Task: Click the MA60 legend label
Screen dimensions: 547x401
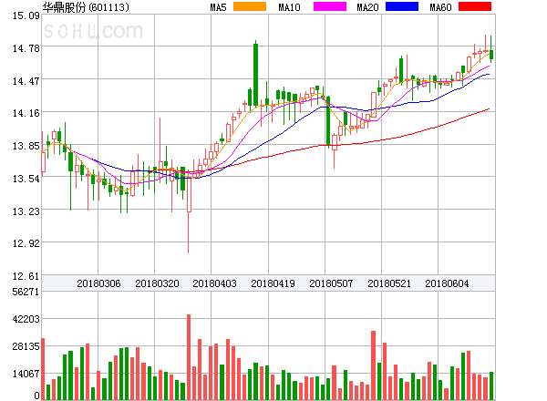Action: point(440,7)
